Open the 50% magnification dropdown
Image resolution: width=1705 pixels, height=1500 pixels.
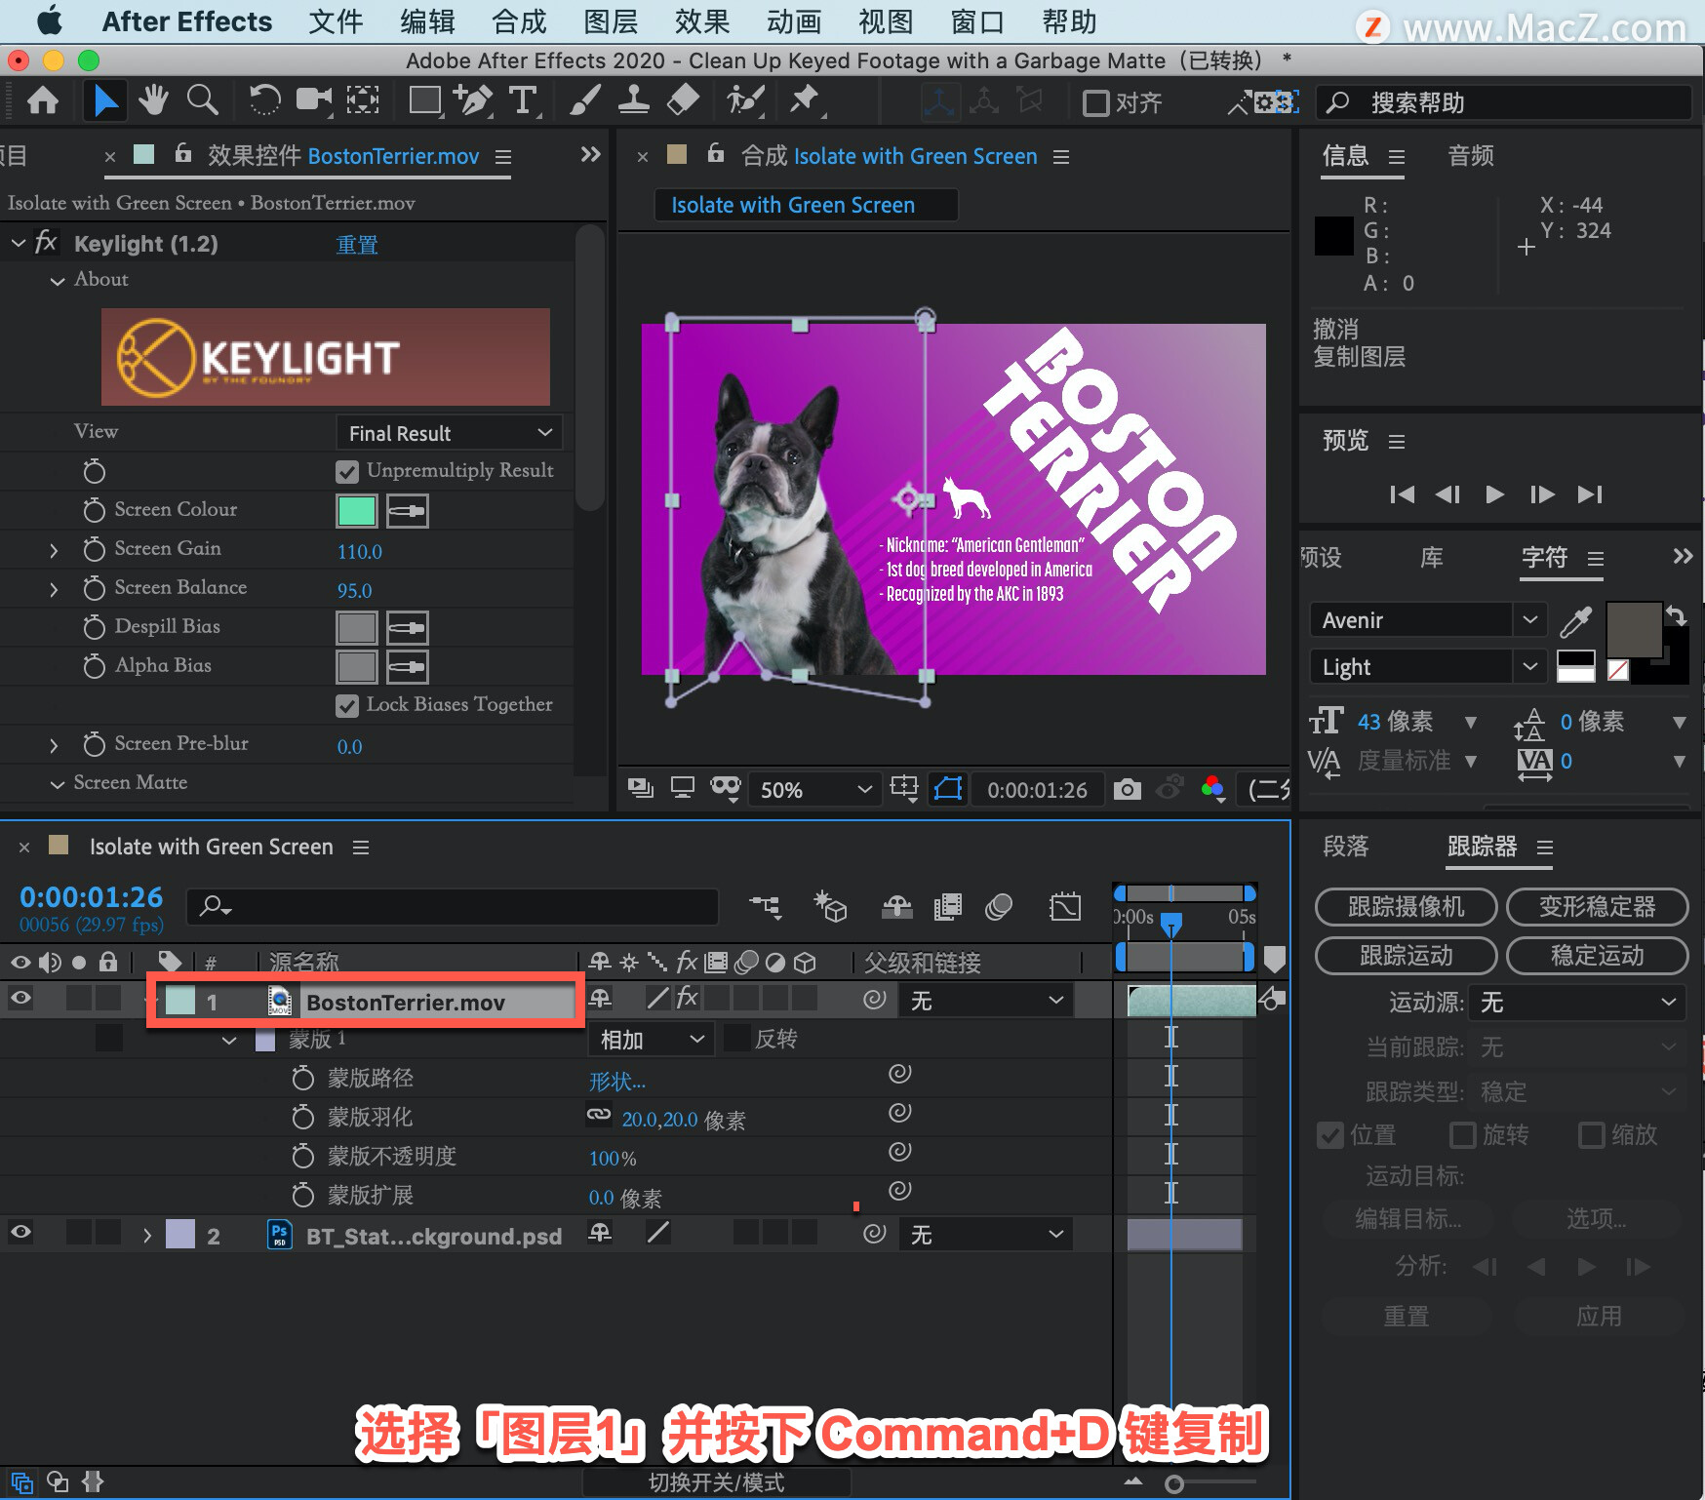[x=814, y=789]
